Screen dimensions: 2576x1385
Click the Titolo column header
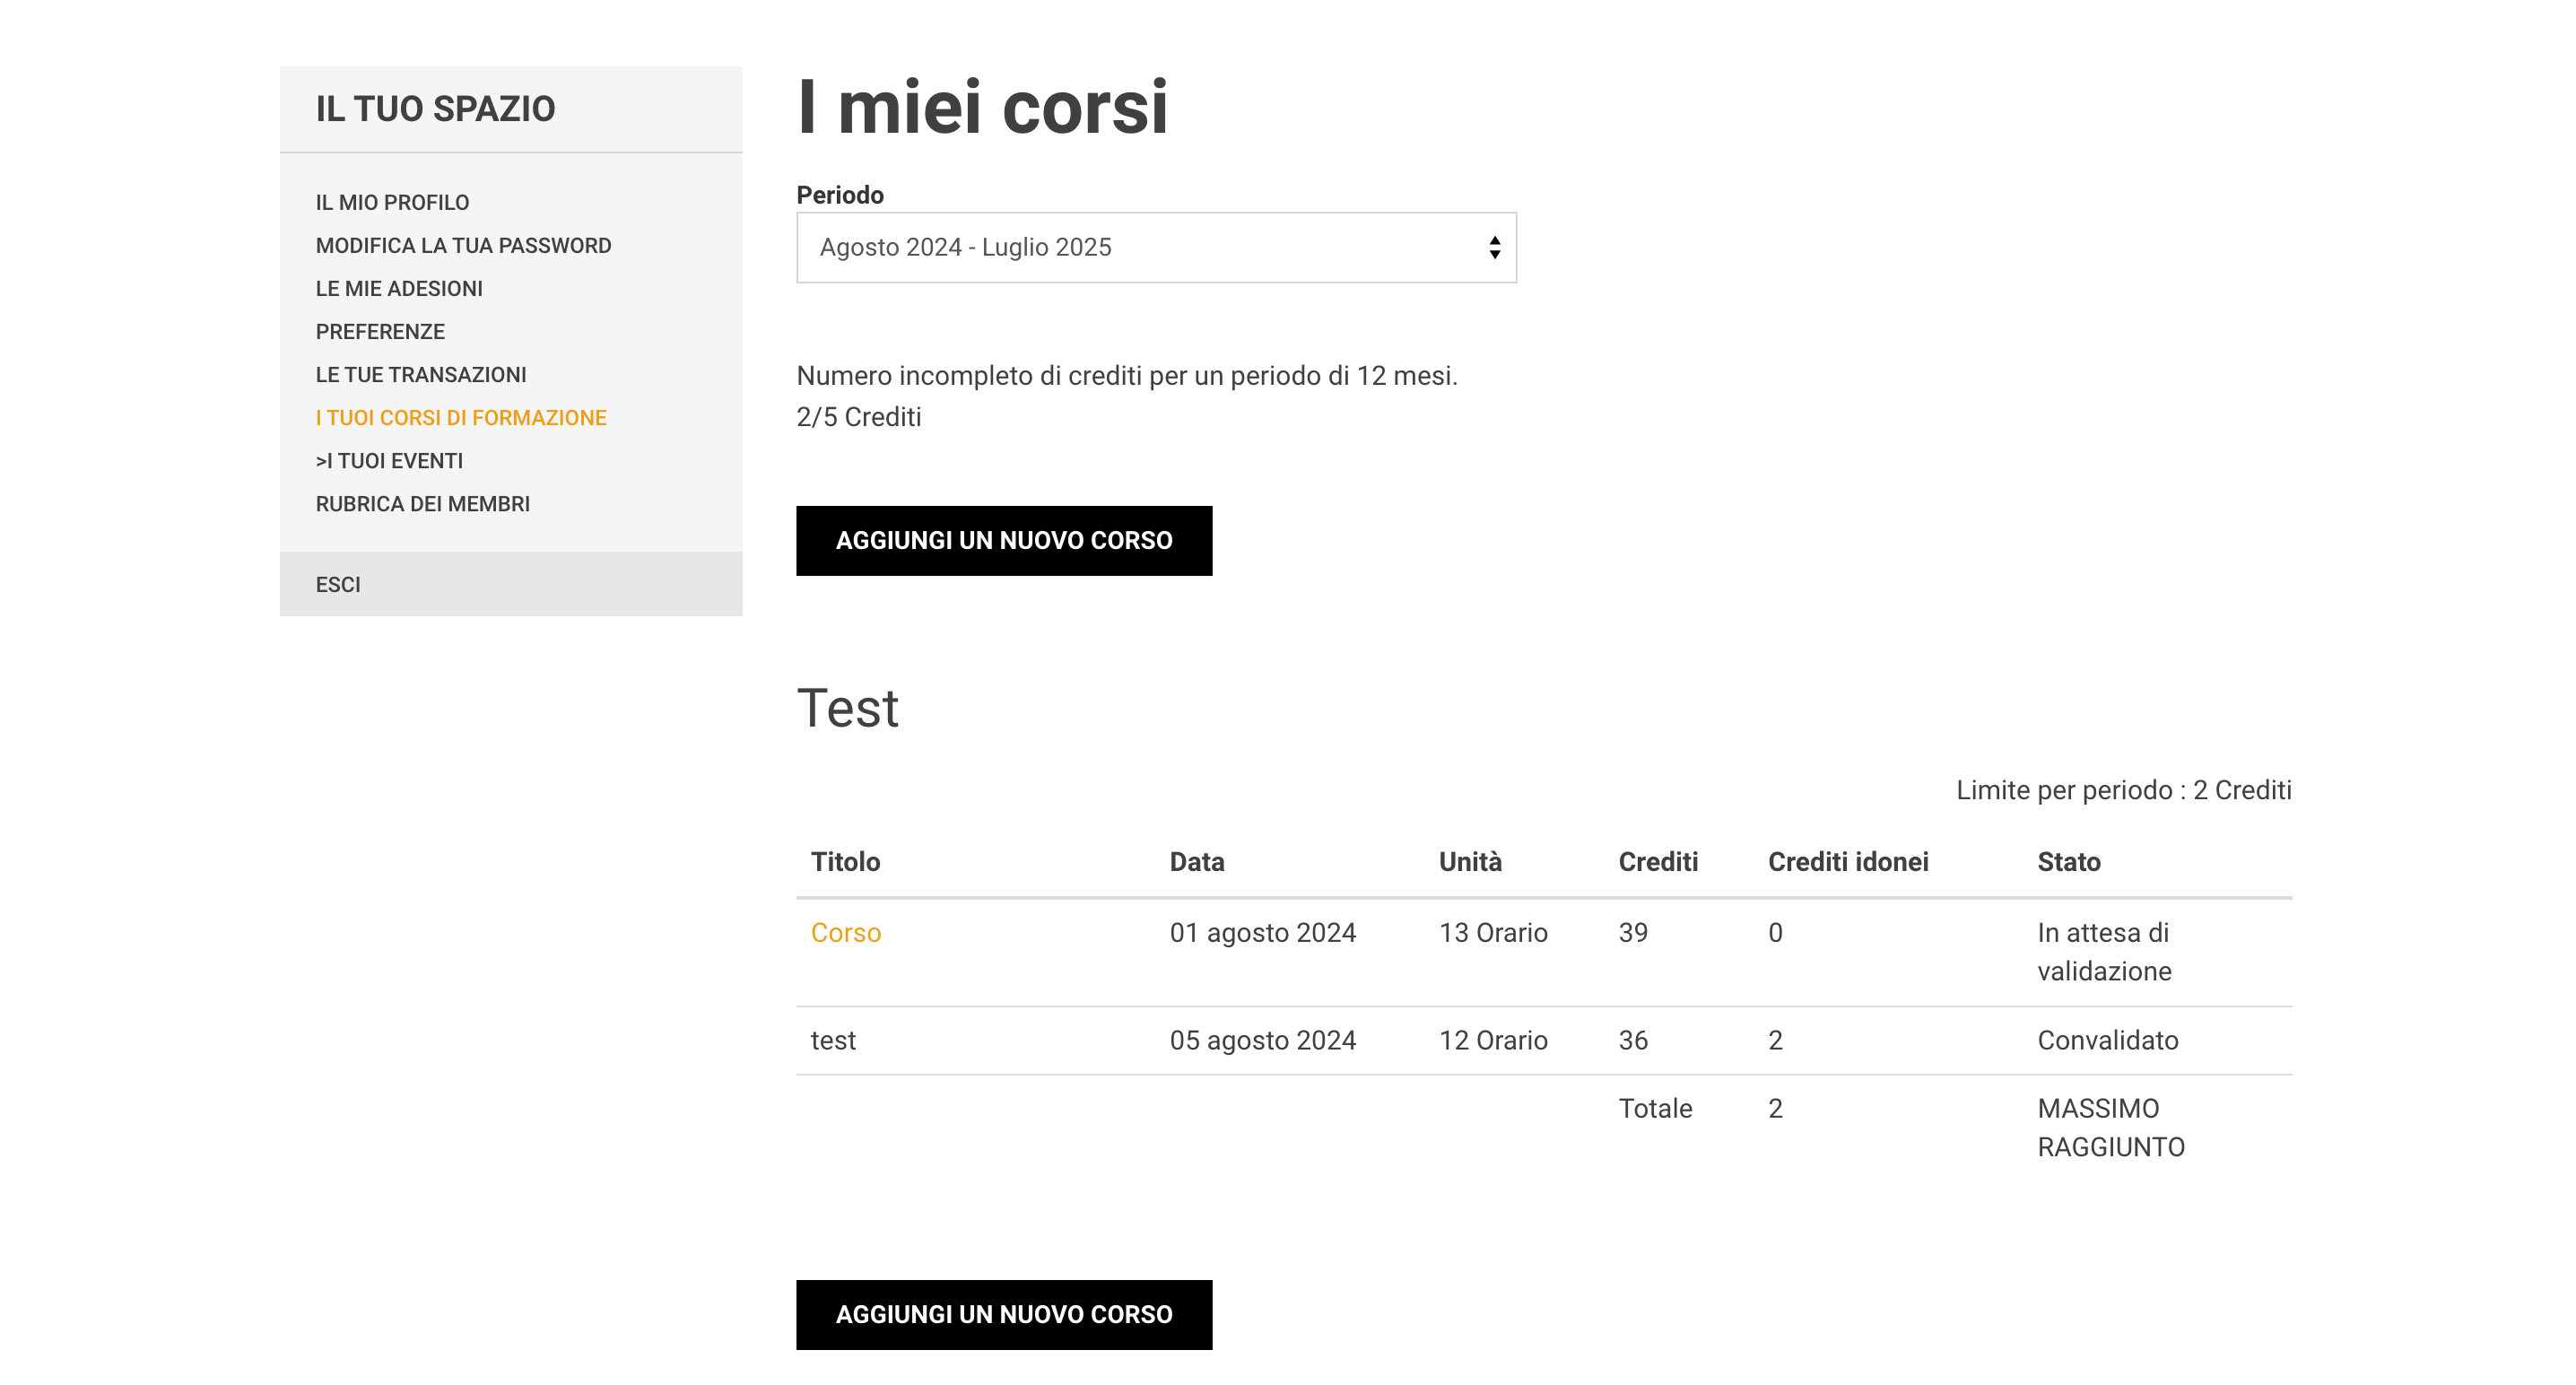pos(845,861)
